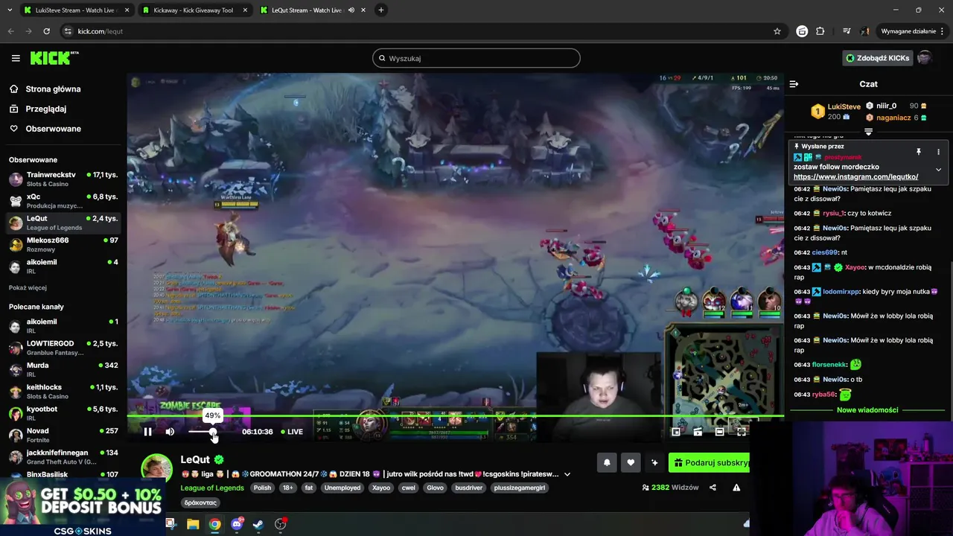Open Chrome extensions puzzle icon
Viewport: 953px width, 536px height.
tap(820, 31)
